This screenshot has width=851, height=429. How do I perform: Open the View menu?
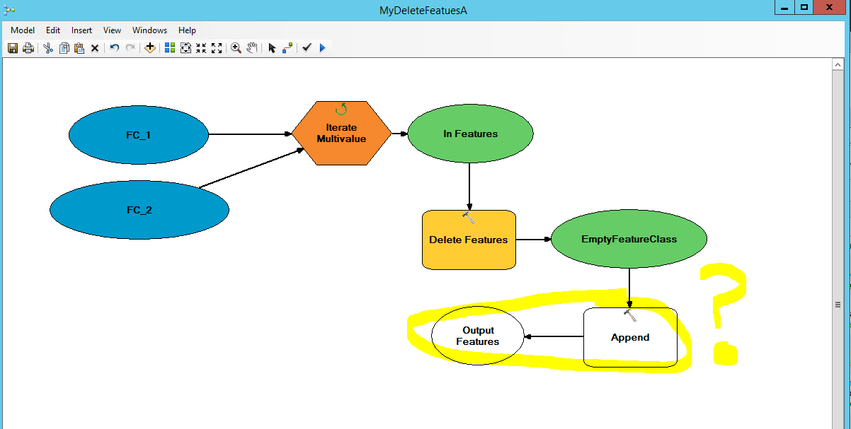pos(112,30)
